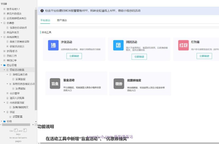Image resolution: width=219 pixels, height=144 pixels.
Task: Click 立即新建 under 沙龙活动
Action: [74, 56]
